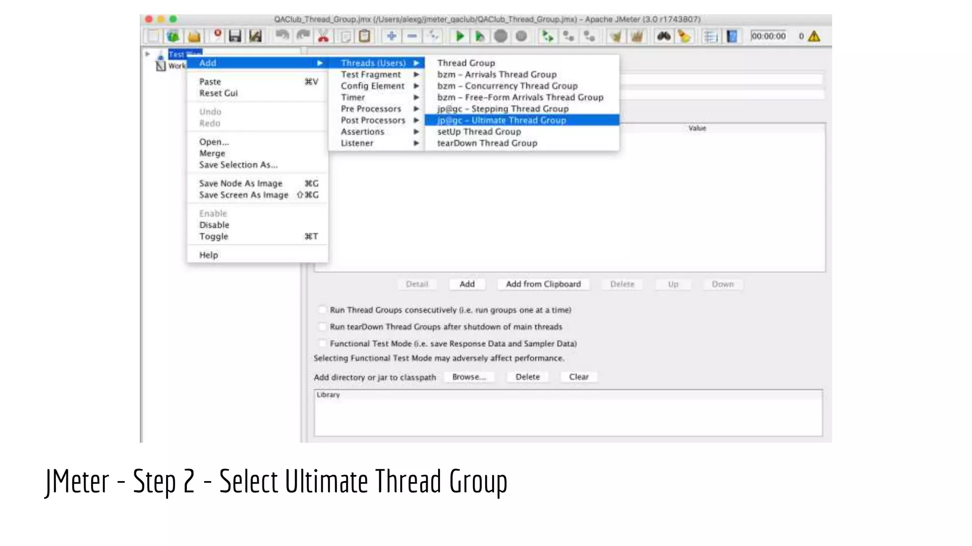The height and width of the screenshot is (546, 972).
Task: Click the Clear All double broom icon
Action: pyautogui.click(x=636, y=36)
